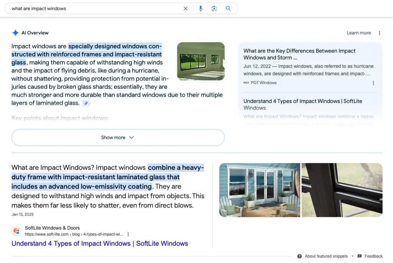The height and width of the screenshot is (263, 393).
Task: Click Feedback text link
Action: pyautogui.click(x=373, y=256)
